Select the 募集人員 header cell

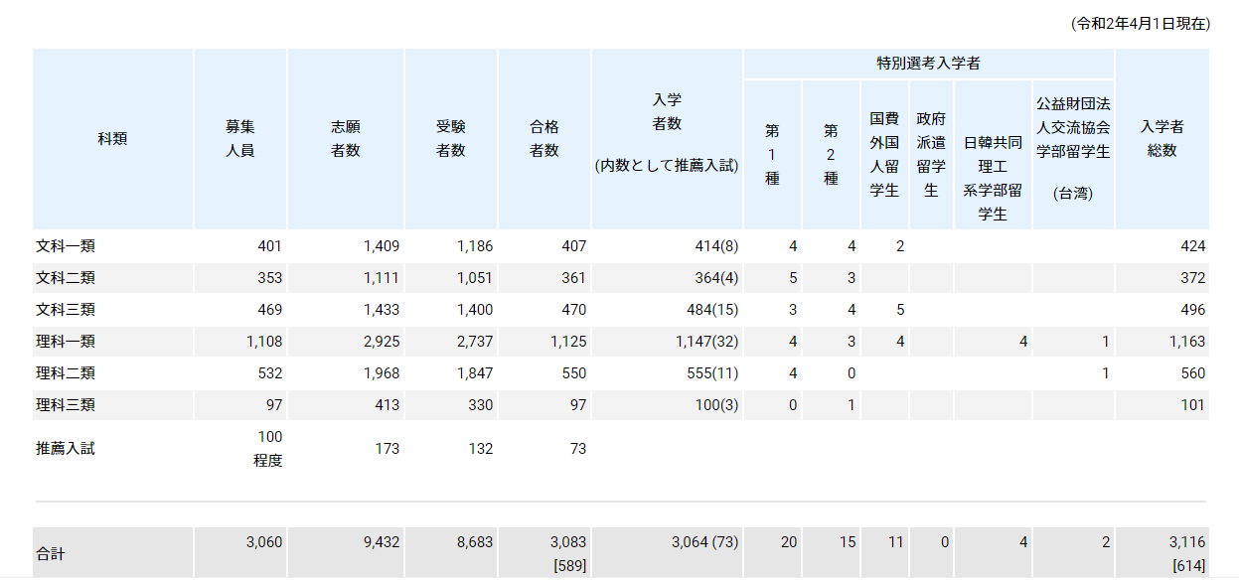pos(240,139)
